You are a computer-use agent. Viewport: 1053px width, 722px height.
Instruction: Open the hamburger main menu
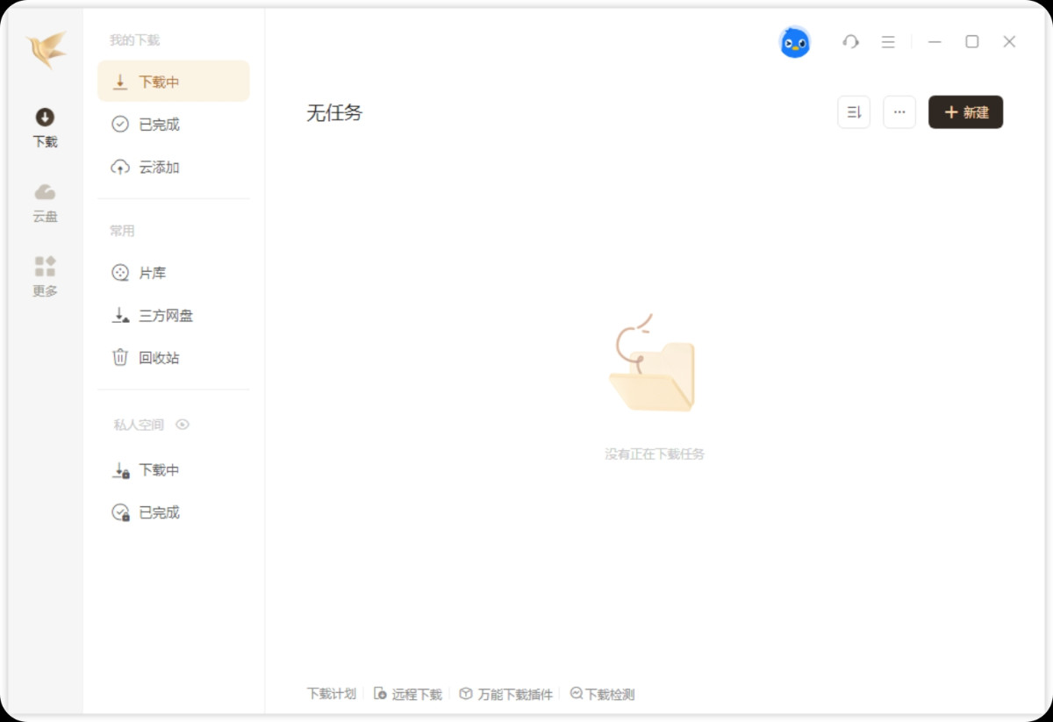(x=888, y=42)
